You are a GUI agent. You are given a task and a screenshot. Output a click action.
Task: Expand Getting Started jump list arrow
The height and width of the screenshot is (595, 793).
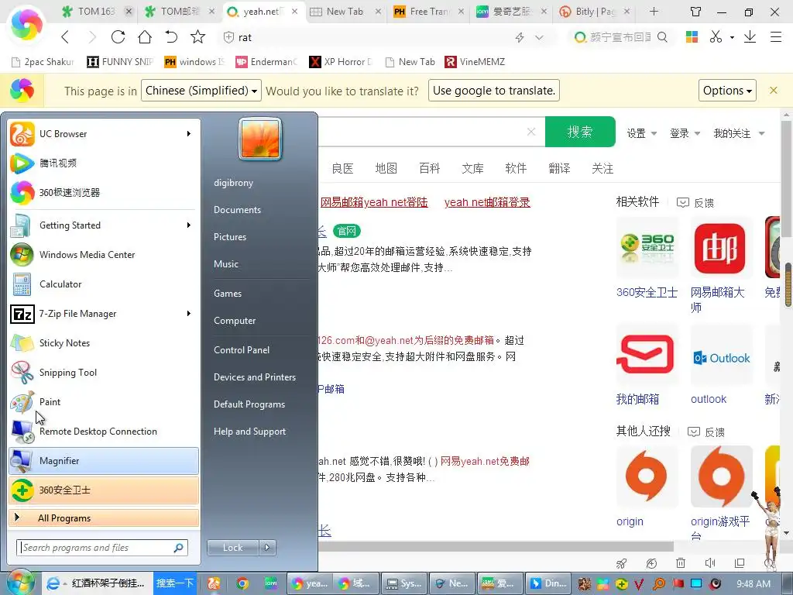[189, 225]
